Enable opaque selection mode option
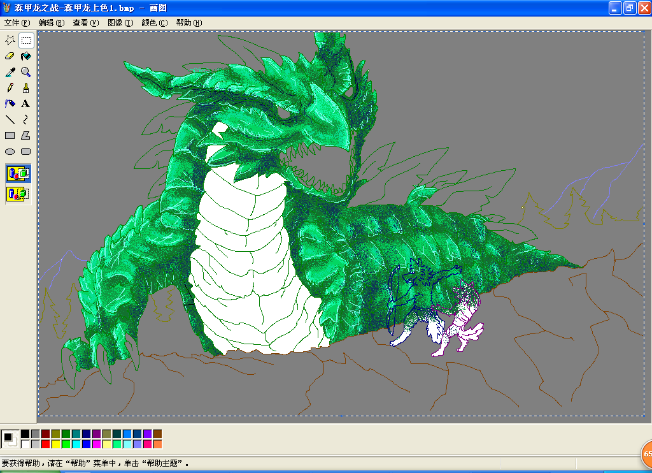Image resolution: width=652 pixels, height=473 pixels. [18, 173]
